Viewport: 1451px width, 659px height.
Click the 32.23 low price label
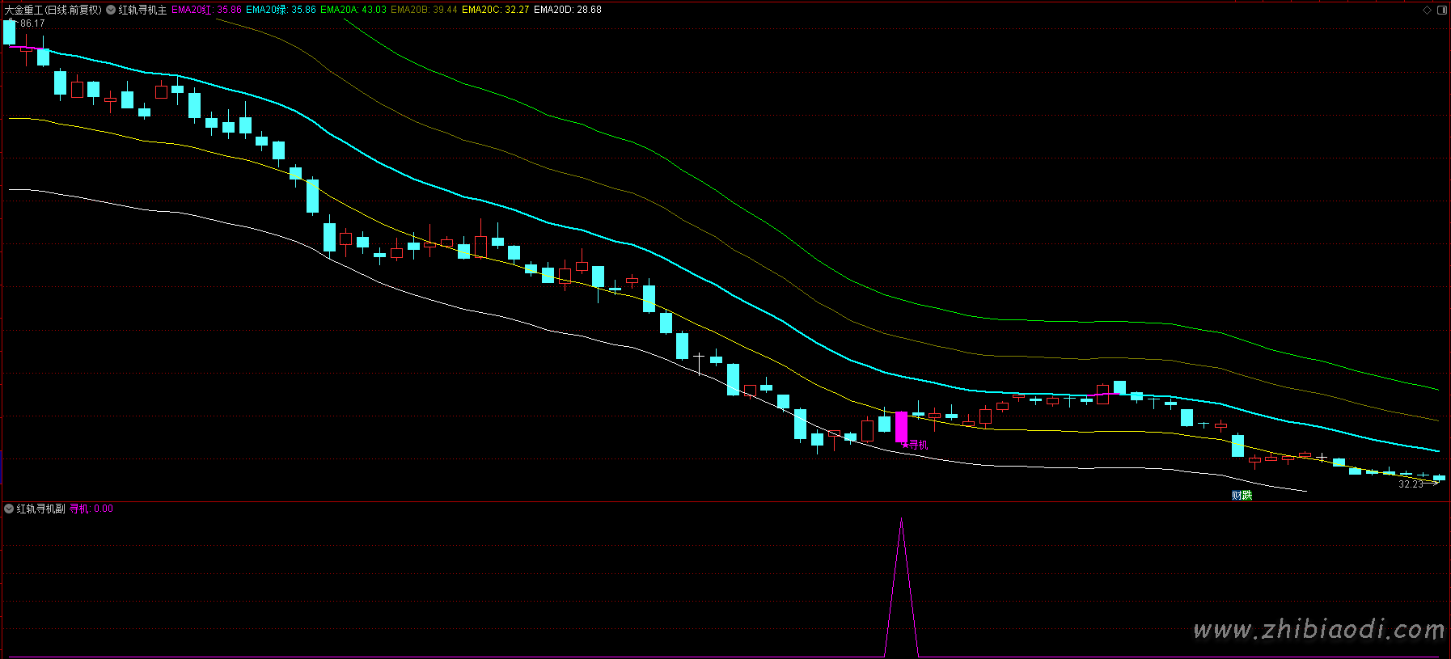coord(1411,484)
